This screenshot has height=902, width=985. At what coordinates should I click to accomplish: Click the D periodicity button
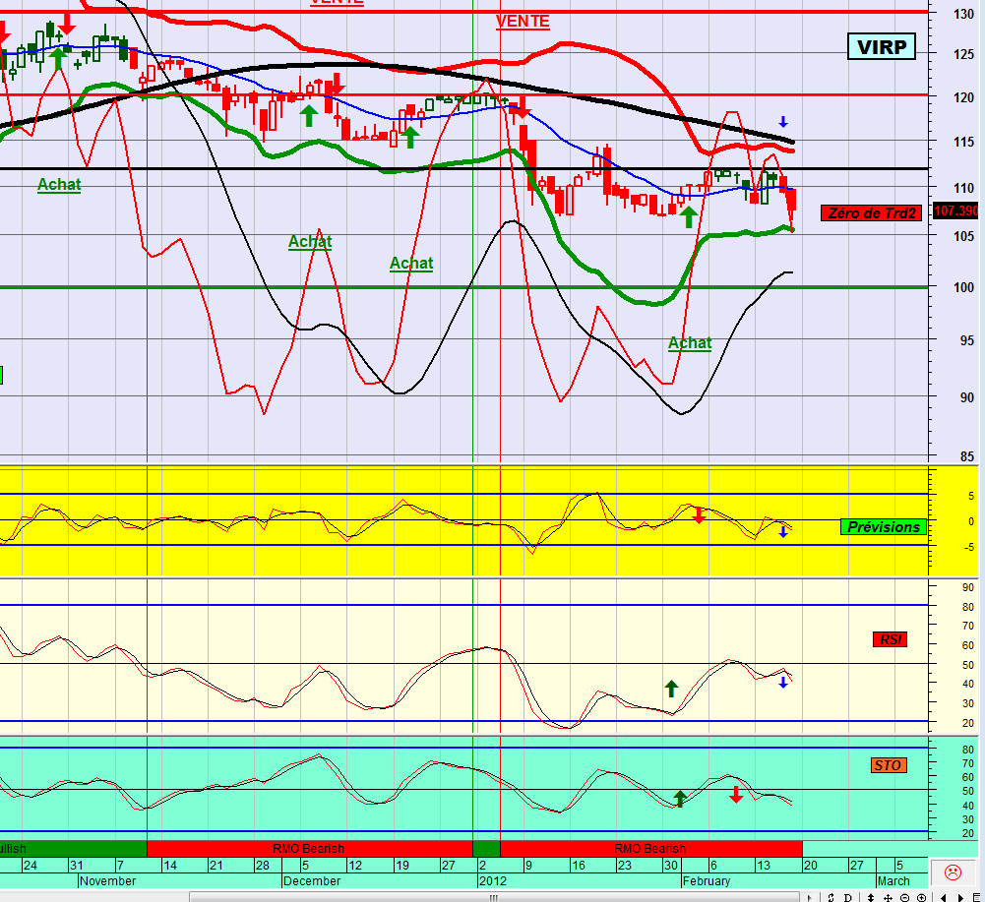coord(848,898)
